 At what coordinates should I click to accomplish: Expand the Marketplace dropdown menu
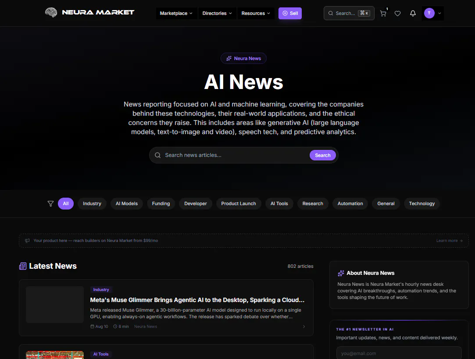click(176, 13)
